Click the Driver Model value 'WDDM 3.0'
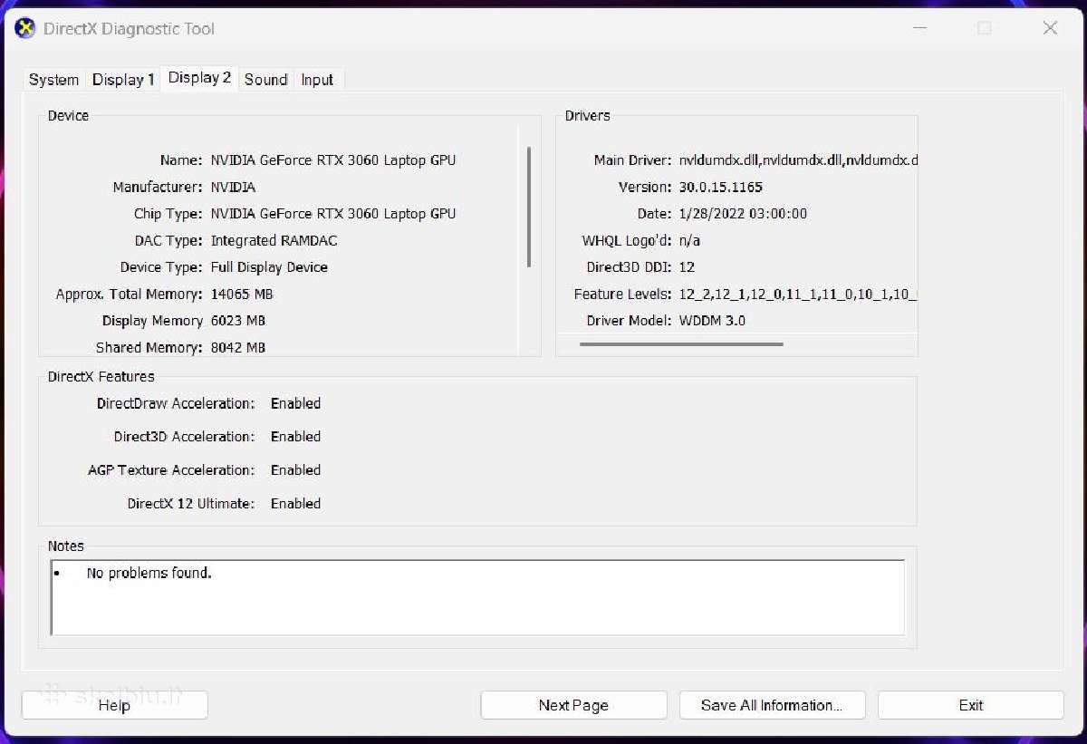This screenshot has width=1087, height=744. [x=712, y=321]
